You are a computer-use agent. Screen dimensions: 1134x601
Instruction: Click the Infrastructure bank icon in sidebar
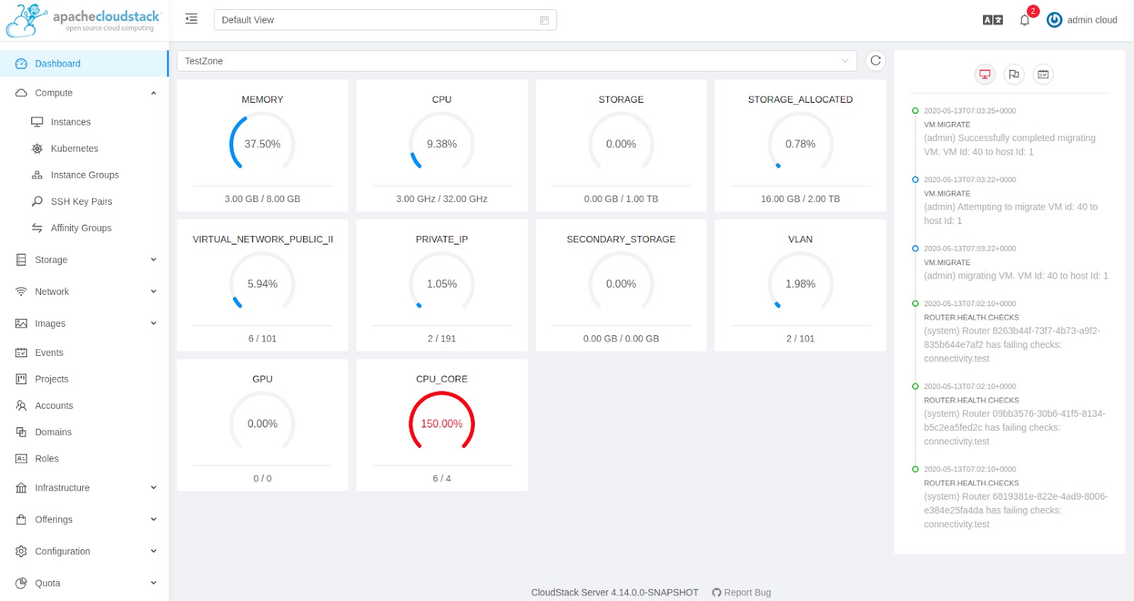[21, 488]
